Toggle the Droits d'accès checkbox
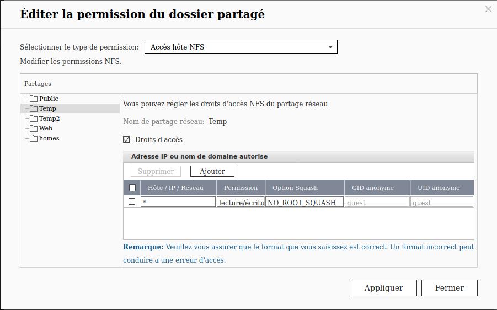 pyautogui.click(x=126, y=139)
